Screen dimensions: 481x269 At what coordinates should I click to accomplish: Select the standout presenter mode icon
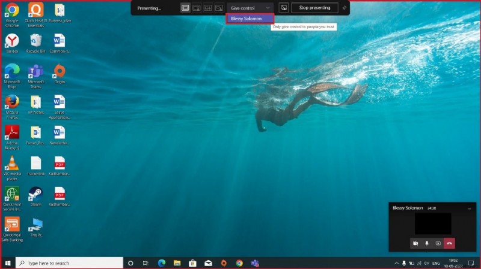[x=197, y=8]
